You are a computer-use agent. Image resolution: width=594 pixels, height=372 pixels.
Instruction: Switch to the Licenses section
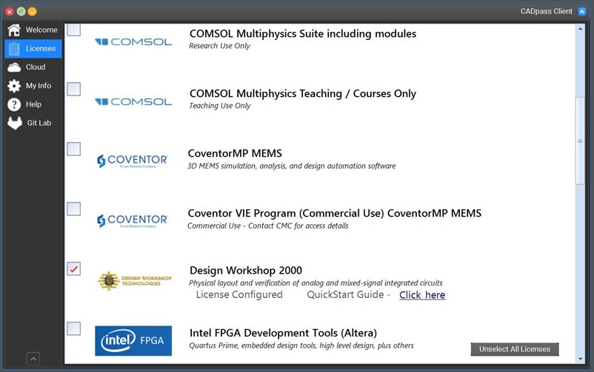(x=33, y=48)
